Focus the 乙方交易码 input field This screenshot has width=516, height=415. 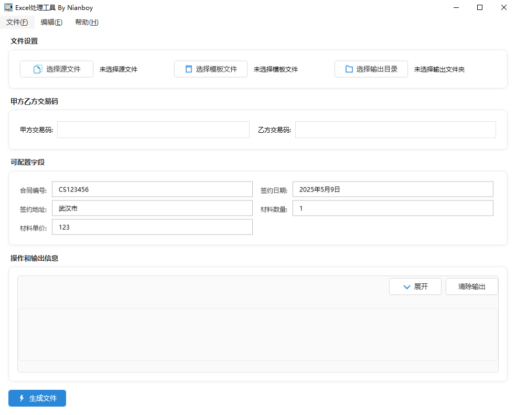(395, 130)
